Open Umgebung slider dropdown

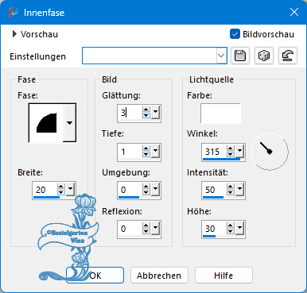(x=155, y=189)
